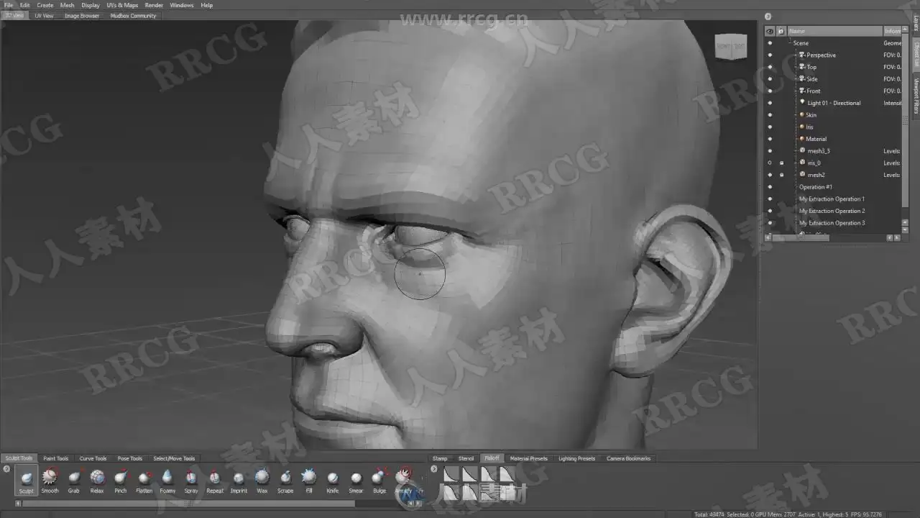Viewport: 920px width, 518px height.
Task: Select the Grab sculpt tool
Action: point(73,481)
